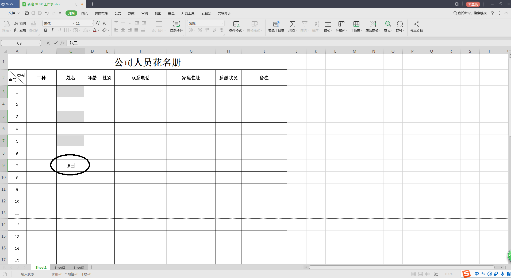Open Conditional Formatting (条件格式) menu
The image size is (511, 278).
pyautogui.click(x=236, y=27)
